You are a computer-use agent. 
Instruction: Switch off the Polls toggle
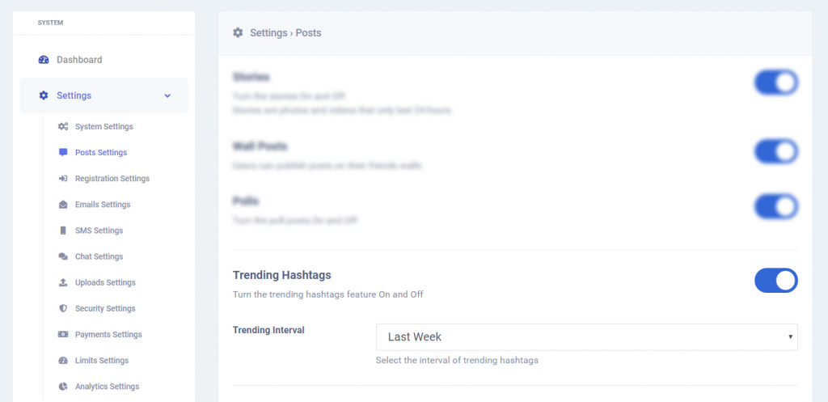coord(775,206)
